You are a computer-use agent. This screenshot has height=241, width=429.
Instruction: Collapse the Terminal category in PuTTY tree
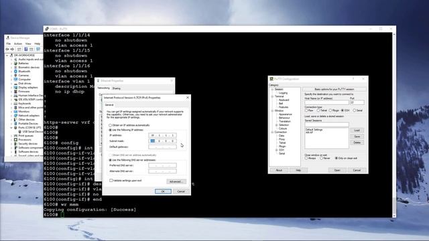(273, 96)
